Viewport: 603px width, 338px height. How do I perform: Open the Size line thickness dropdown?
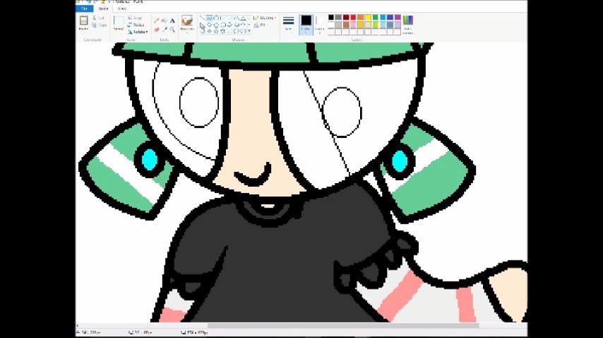point(288,23)
